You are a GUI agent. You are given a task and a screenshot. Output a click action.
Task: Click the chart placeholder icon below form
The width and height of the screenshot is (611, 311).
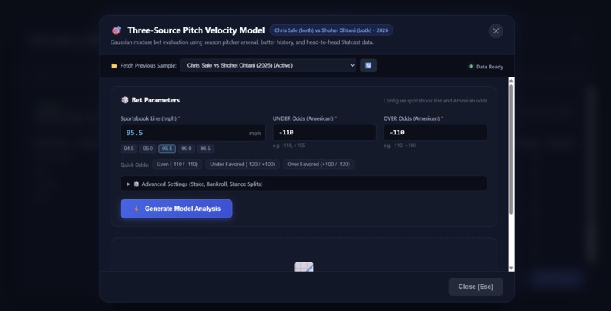[x=304, y=267]
